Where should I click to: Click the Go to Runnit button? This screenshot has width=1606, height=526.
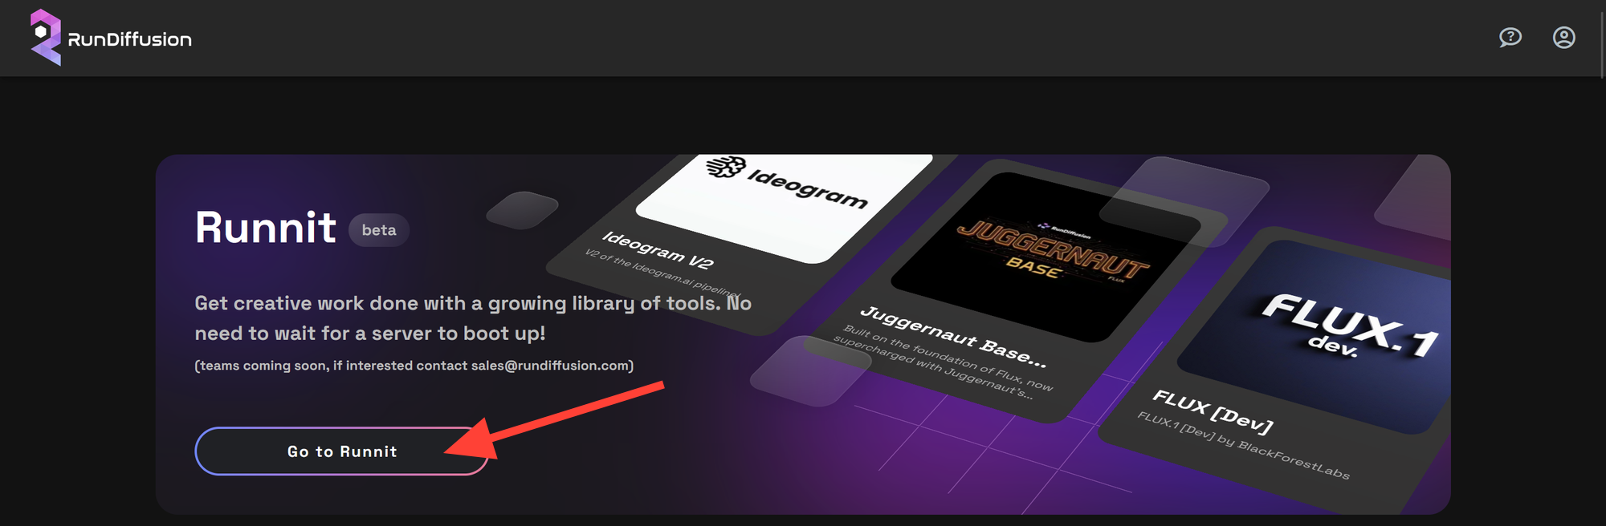pyautogui.click(x=342, y=451)
